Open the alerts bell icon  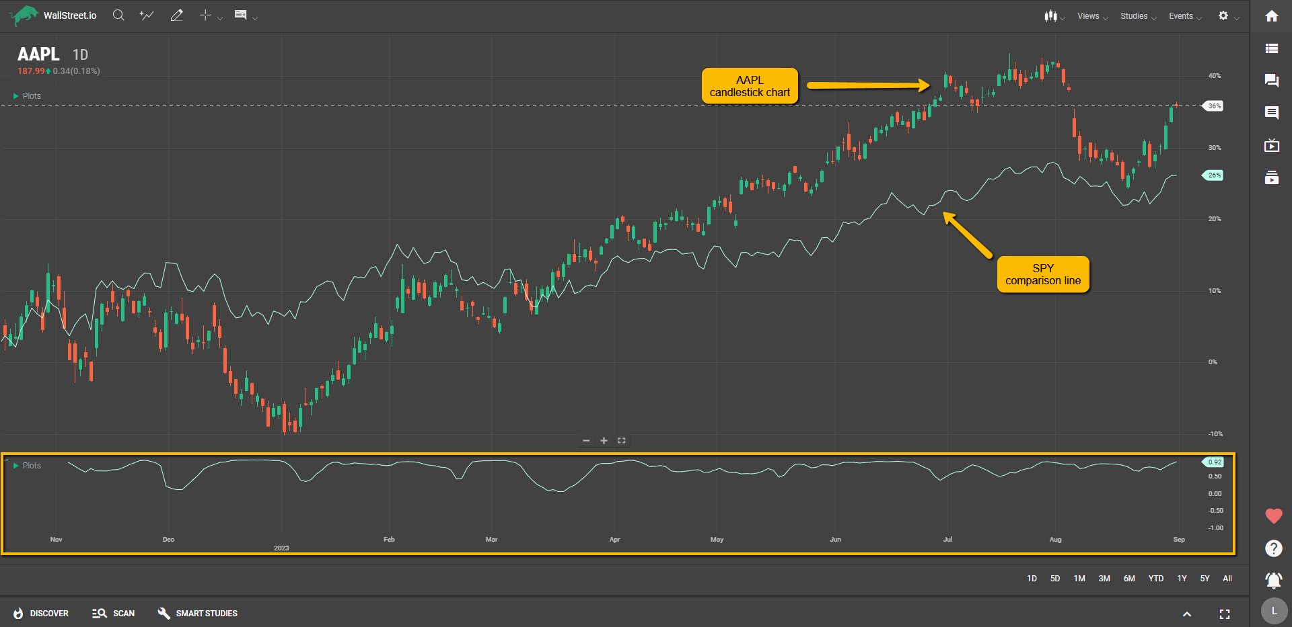pos(1274,580)
